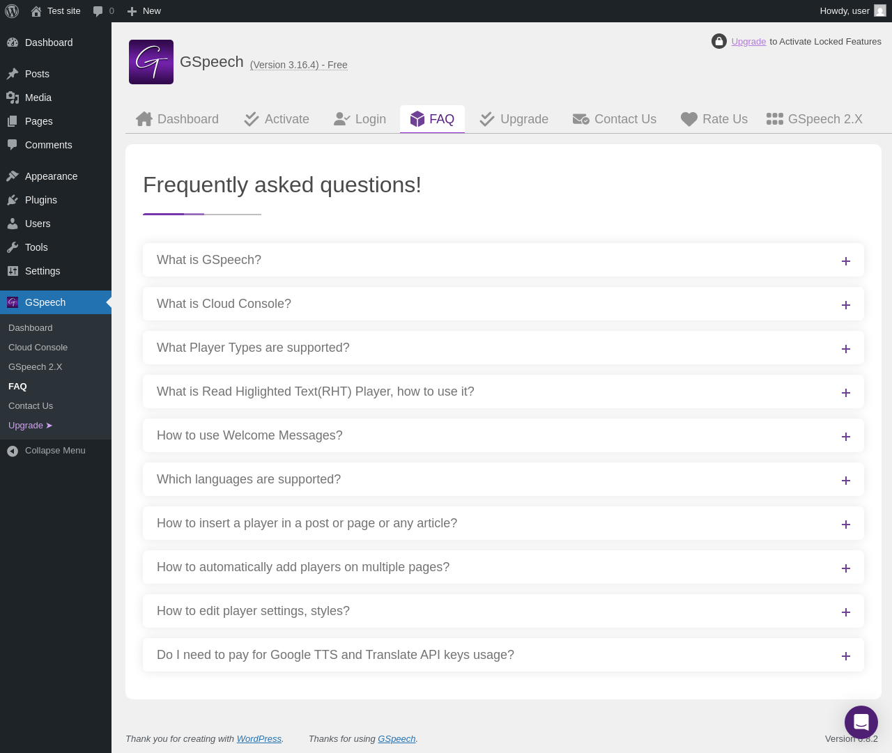Expand 'Which languages are supported?' item

(x=503, y=479)
